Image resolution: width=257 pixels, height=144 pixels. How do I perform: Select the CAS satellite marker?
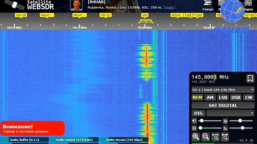(187, 15)
